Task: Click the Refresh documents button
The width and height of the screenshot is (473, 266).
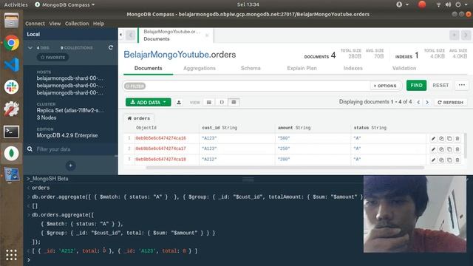Action: pos(450,102)
